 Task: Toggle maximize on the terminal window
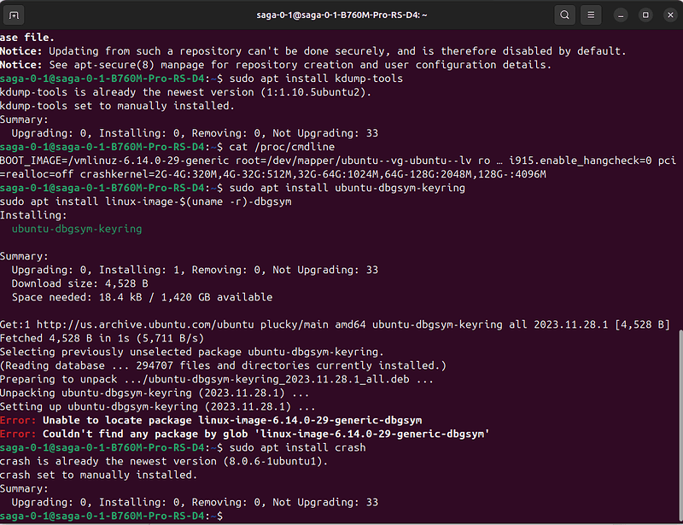[x=645, y=15]
